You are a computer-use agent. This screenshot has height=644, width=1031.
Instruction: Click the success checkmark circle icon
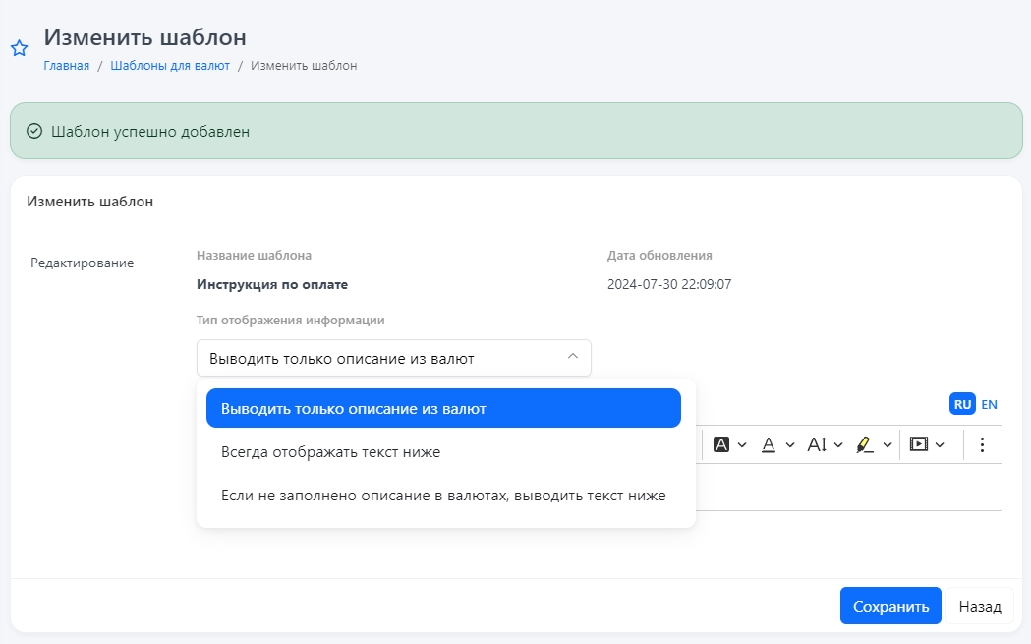click(x=33, y=131)
